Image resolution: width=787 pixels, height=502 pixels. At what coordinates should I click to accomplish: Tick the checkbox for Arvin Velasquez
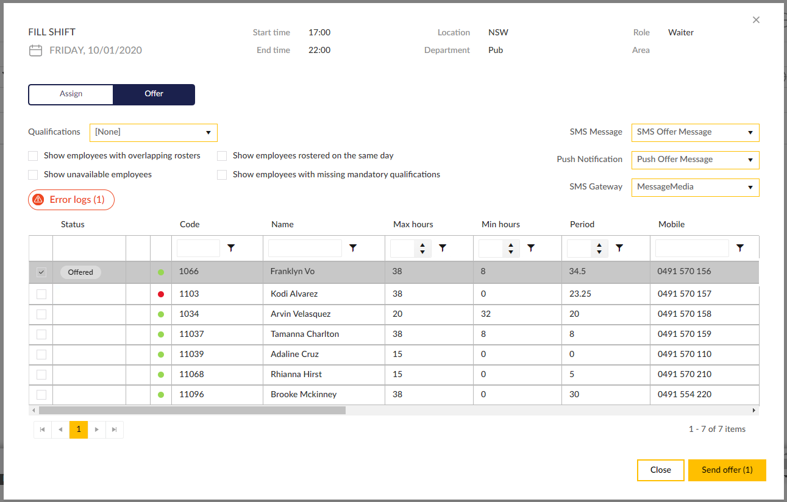41,314
